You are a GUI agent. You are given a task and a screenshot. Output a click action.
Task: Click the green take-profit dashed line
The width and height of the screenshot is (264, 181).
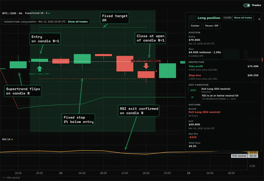click(92, 27)
